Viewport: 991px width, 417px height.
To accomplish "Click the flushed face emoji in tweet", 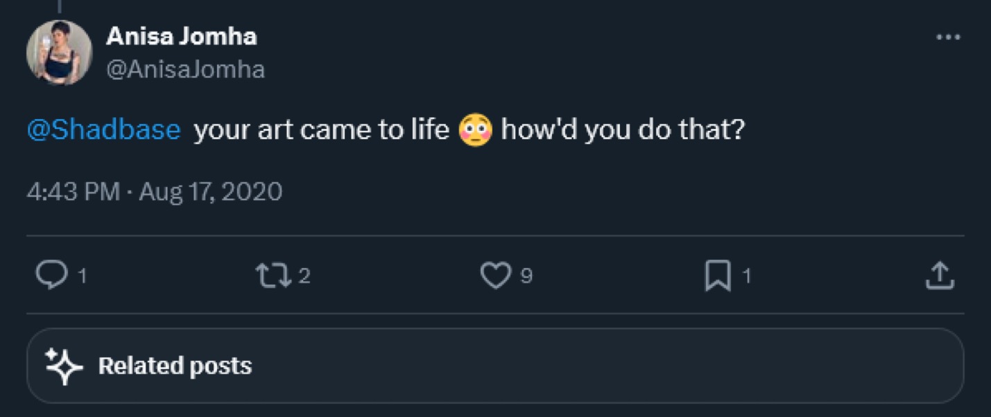I will point(475,130).
